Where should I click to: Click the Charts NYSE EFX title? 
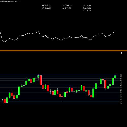(x=14, y=2)
